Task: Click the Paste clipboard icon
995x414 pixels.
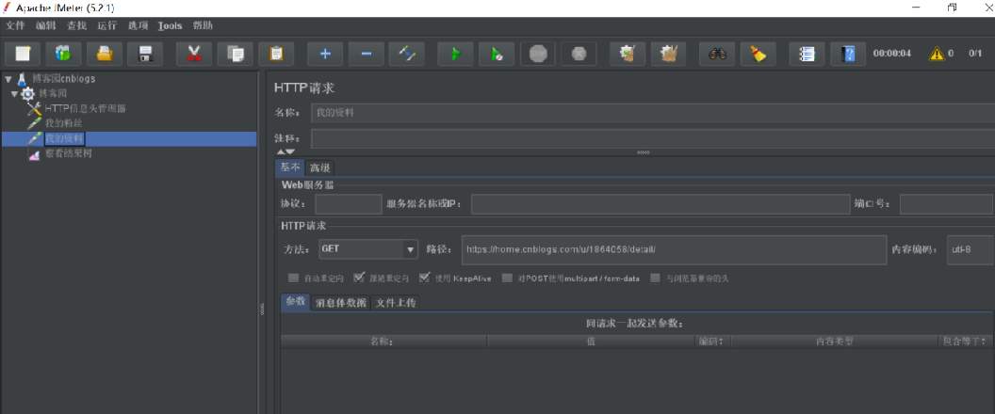Action: tap(276, 54)
